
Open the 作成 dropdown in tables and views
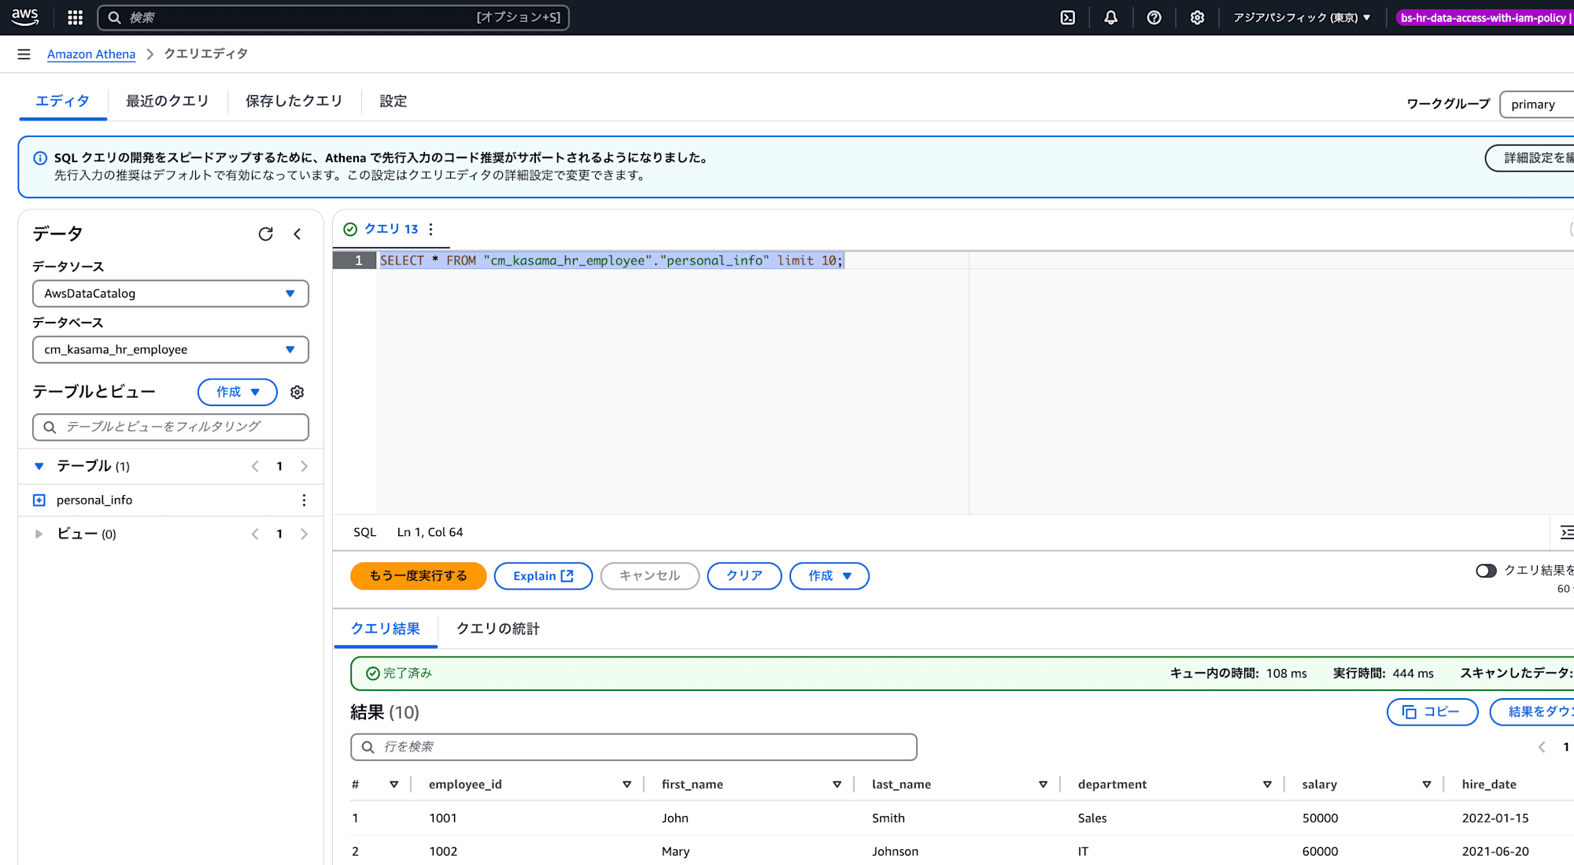[x=238, y=392]
